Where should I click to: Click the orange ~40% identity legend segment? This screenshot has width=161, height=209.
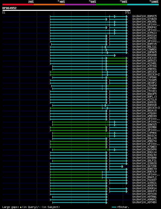point(49,5)
